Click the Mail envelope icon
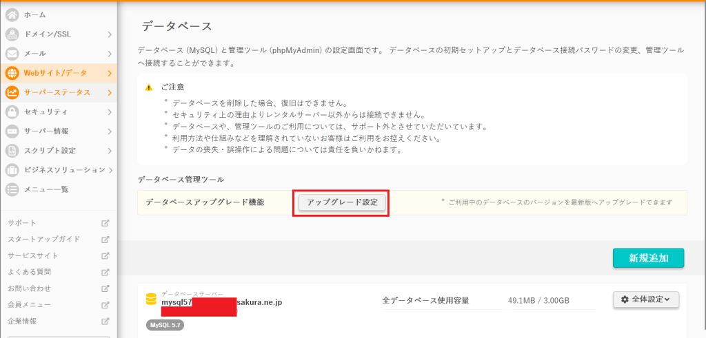706x338 pixels. coord(12,53)
